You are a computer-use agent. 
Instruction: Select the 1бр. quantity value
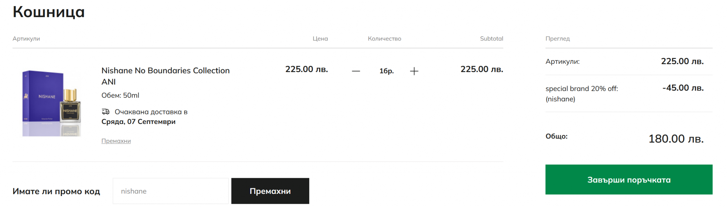coord(386,71)
